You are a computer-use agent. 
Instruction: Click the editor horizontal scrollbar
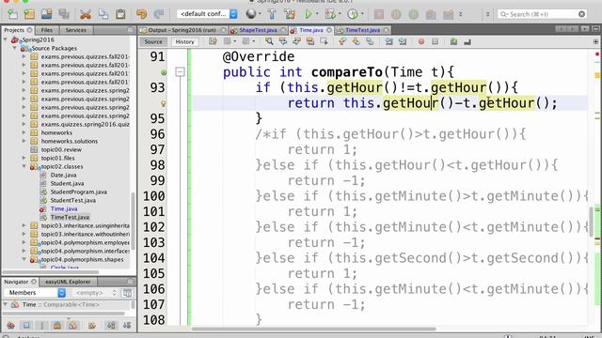tap(313, 329)
